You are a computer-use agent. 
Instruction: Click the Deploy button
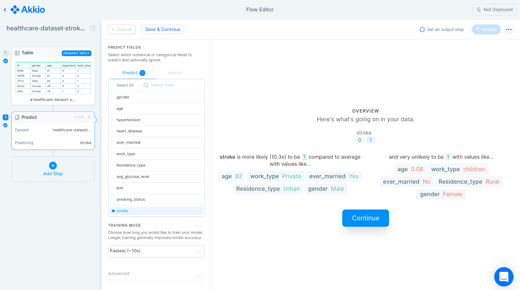486,29
